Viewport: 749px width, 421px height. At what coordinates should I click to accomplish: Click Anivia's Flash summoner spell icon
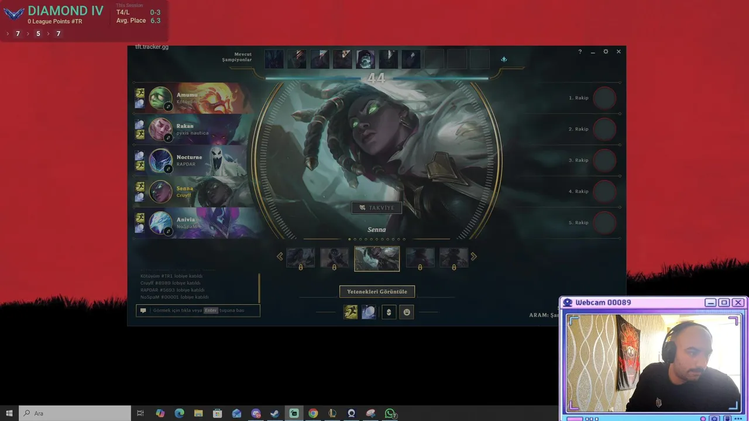click(140, 218)
